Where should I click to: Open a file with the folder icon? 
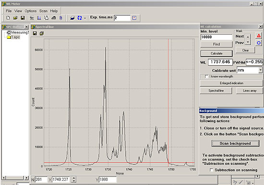[x=15, y=18]
